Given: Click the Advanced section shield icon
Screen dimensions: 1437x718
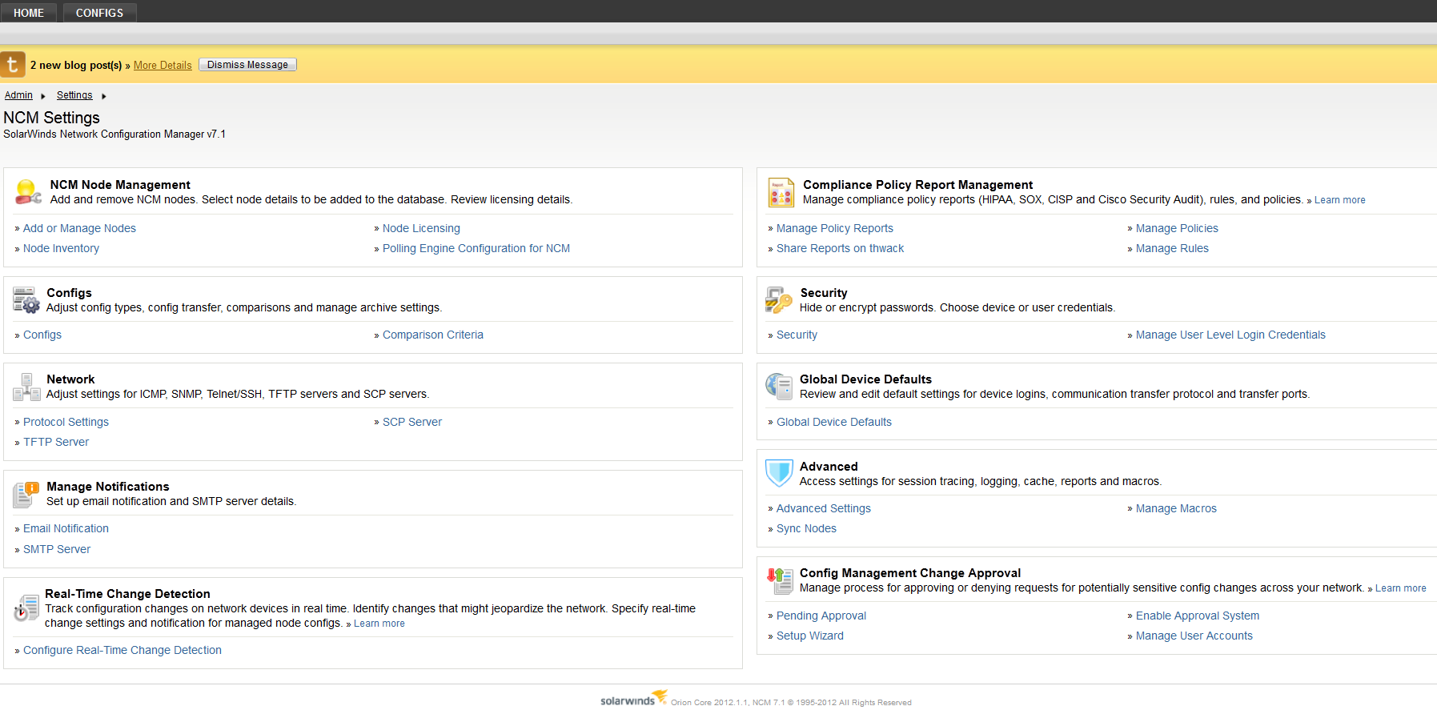Looking at the screenshot, I should tap(779, 473).
